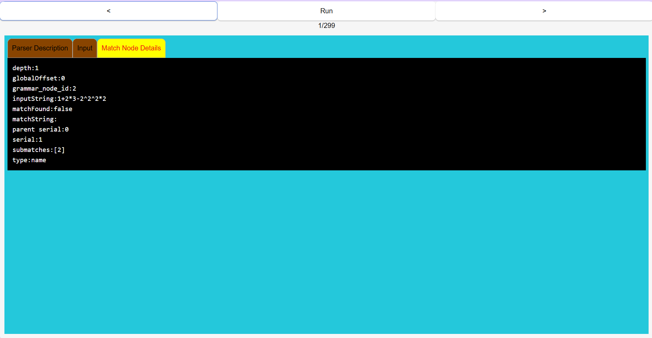652x338 pixels.
Task: Select the grammar_node_id:2 entry
Action: (x=44, y=88)
